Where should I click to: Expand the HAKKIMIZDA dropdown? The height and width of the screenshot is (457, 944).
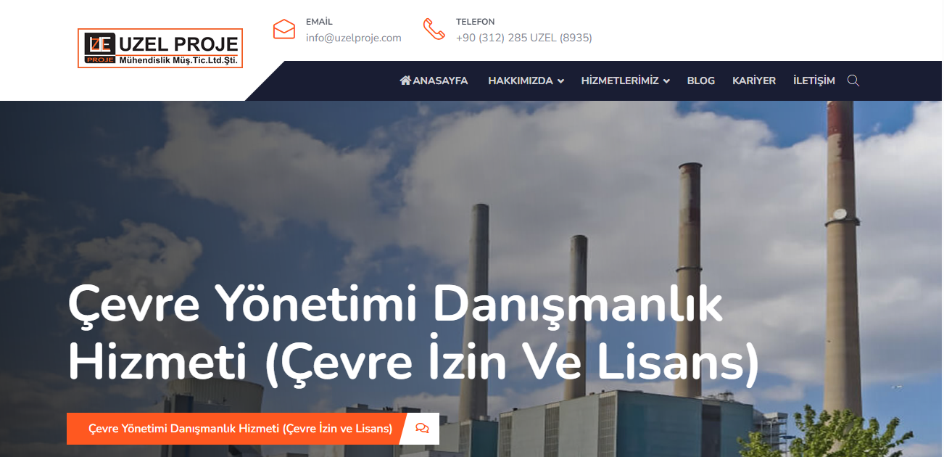[x=521, y=81]
